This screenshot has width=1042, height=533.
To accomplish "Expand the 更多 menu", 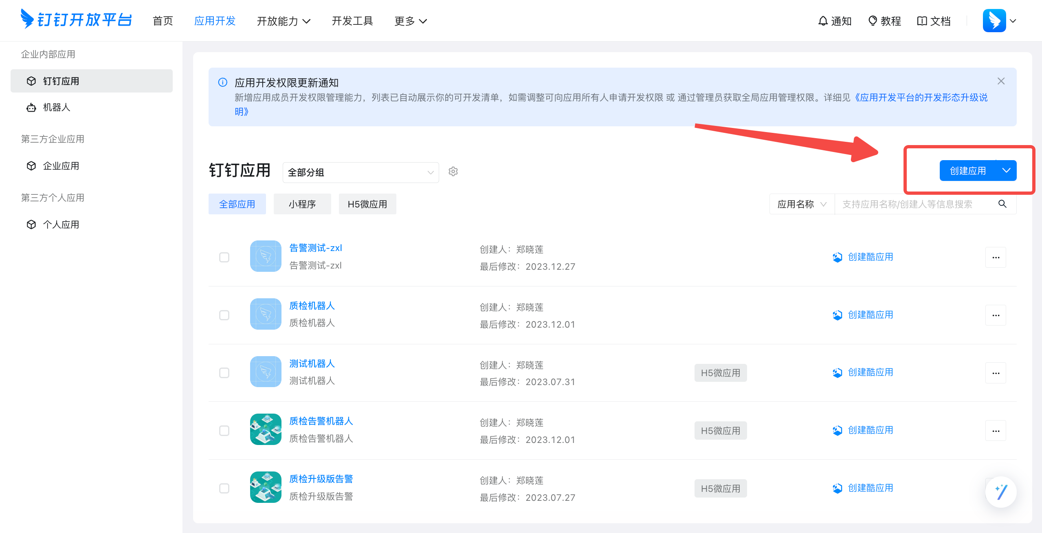I will click(411, 21).
